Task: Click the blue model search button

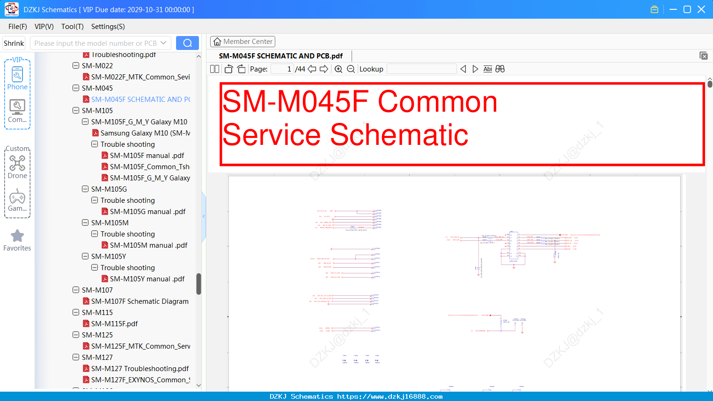Action: [187, 43]
